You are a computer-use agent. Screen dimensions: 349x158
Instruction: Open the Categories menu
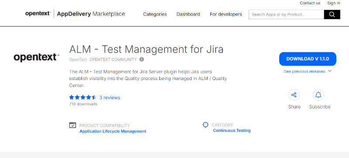pos(155,14)
